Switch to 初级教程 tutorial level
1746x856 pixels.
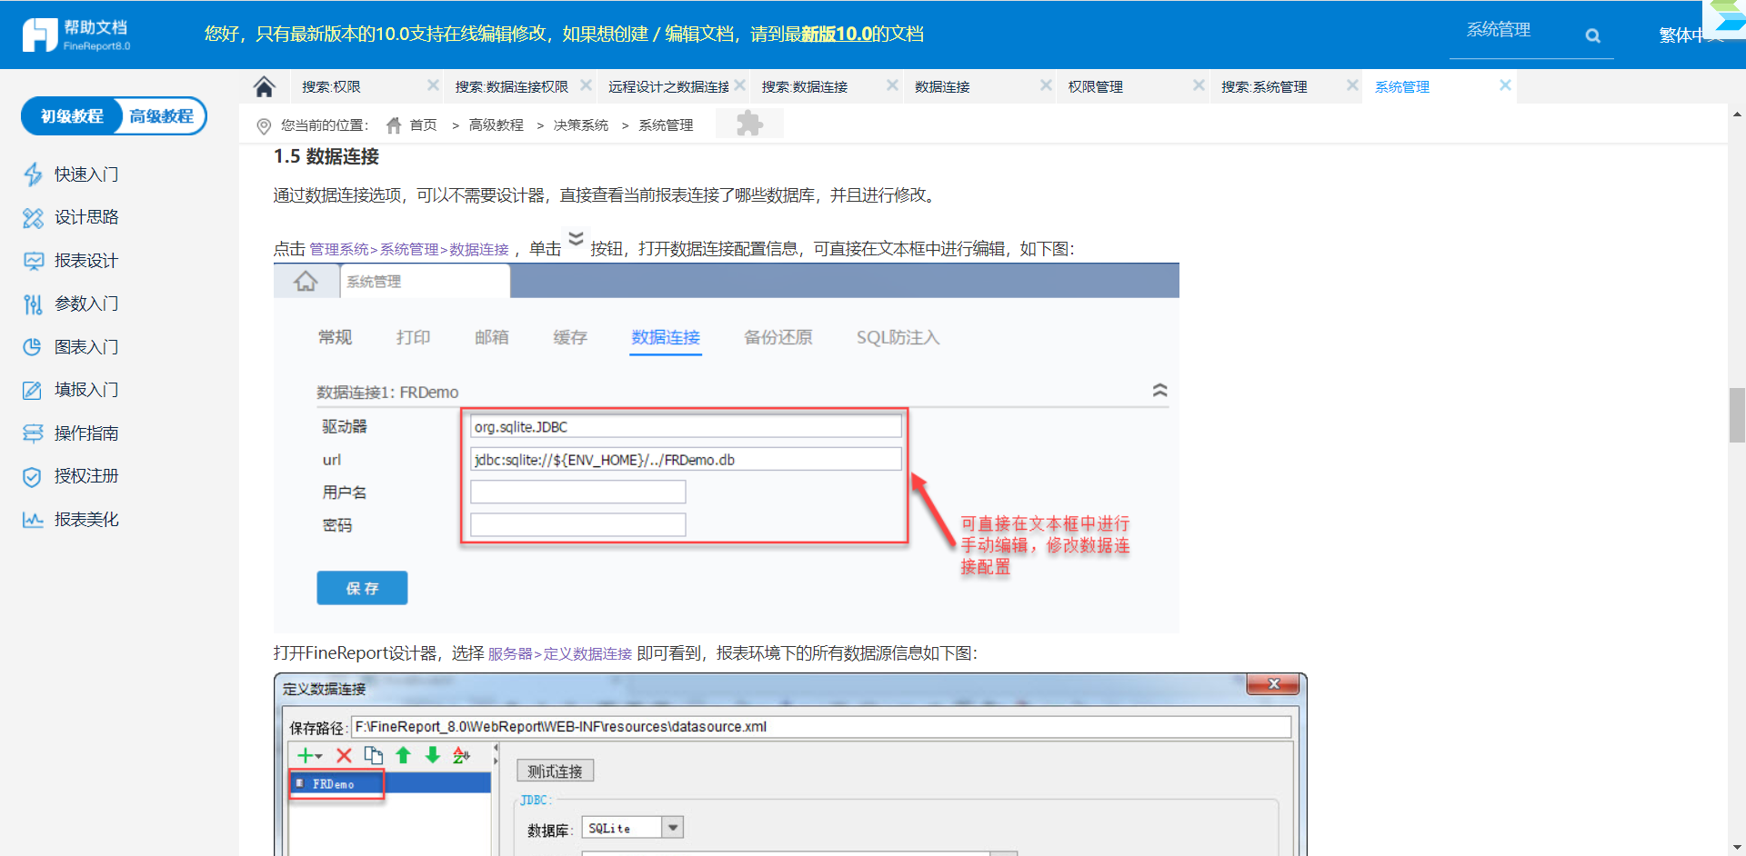[x=71, y=116]
